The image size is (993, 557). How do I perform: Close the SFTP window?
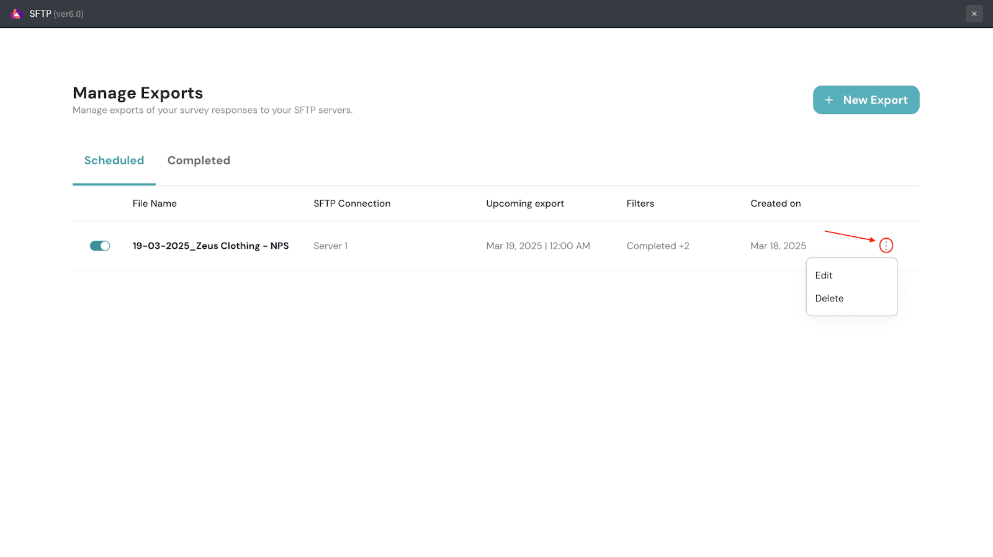(974, 14)
